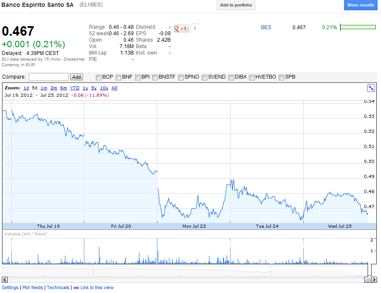Click the EPS value -0.09
The image size is (381, 293).
165,34
